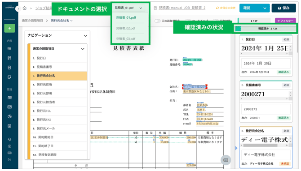Select navigation item 1. 発行日
The image size is (301, 171).
click(x=59, y=58)
